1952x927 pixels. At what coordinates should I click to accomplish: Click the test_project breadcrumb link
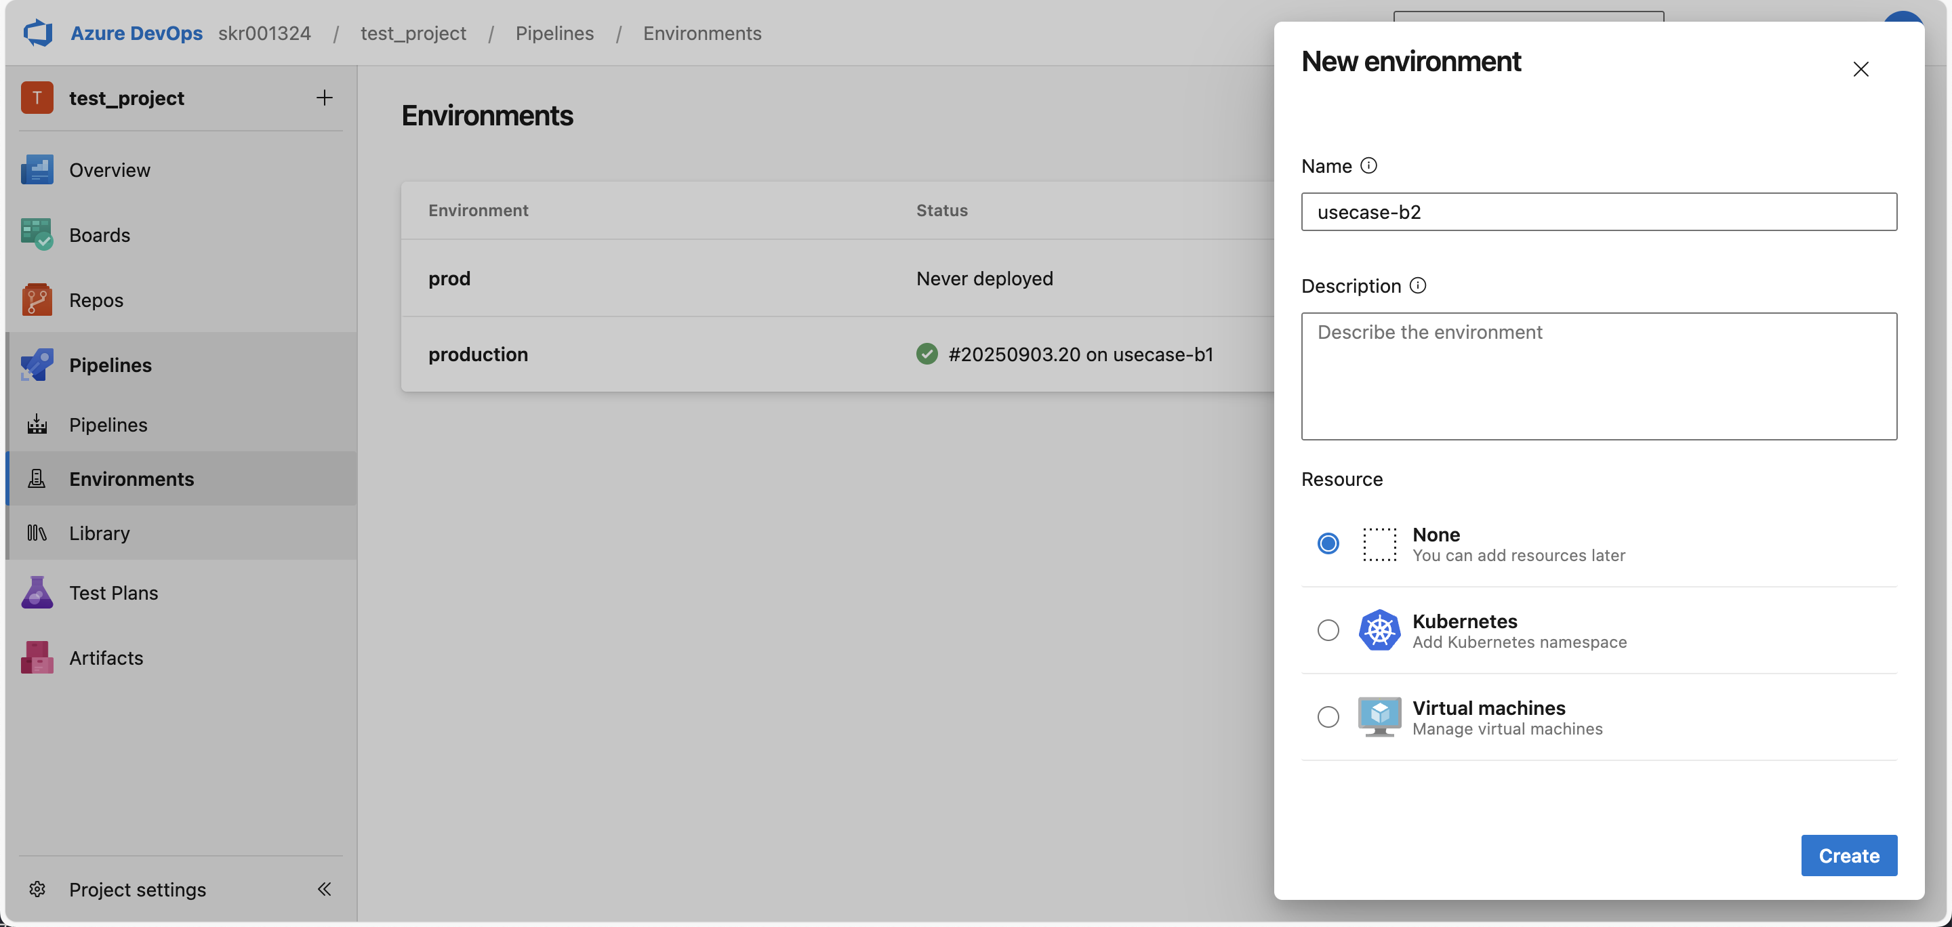coord(413,33)
